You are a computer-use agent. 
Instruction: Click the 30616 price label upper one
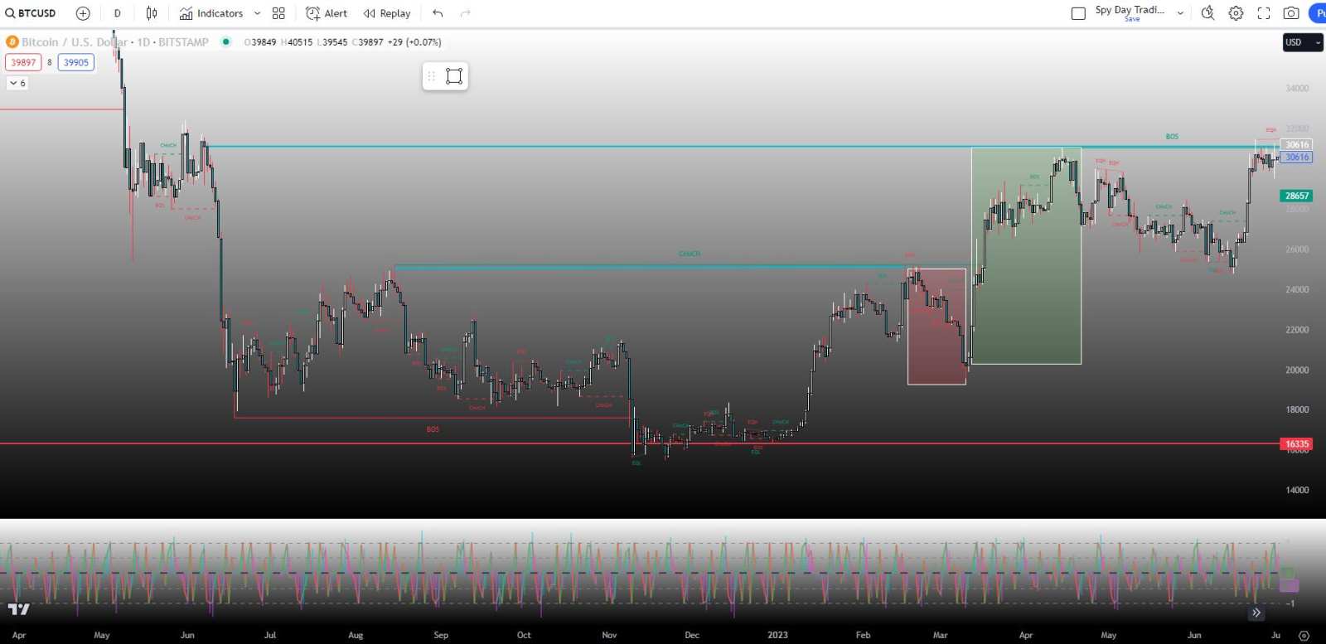coord(1297,144)
